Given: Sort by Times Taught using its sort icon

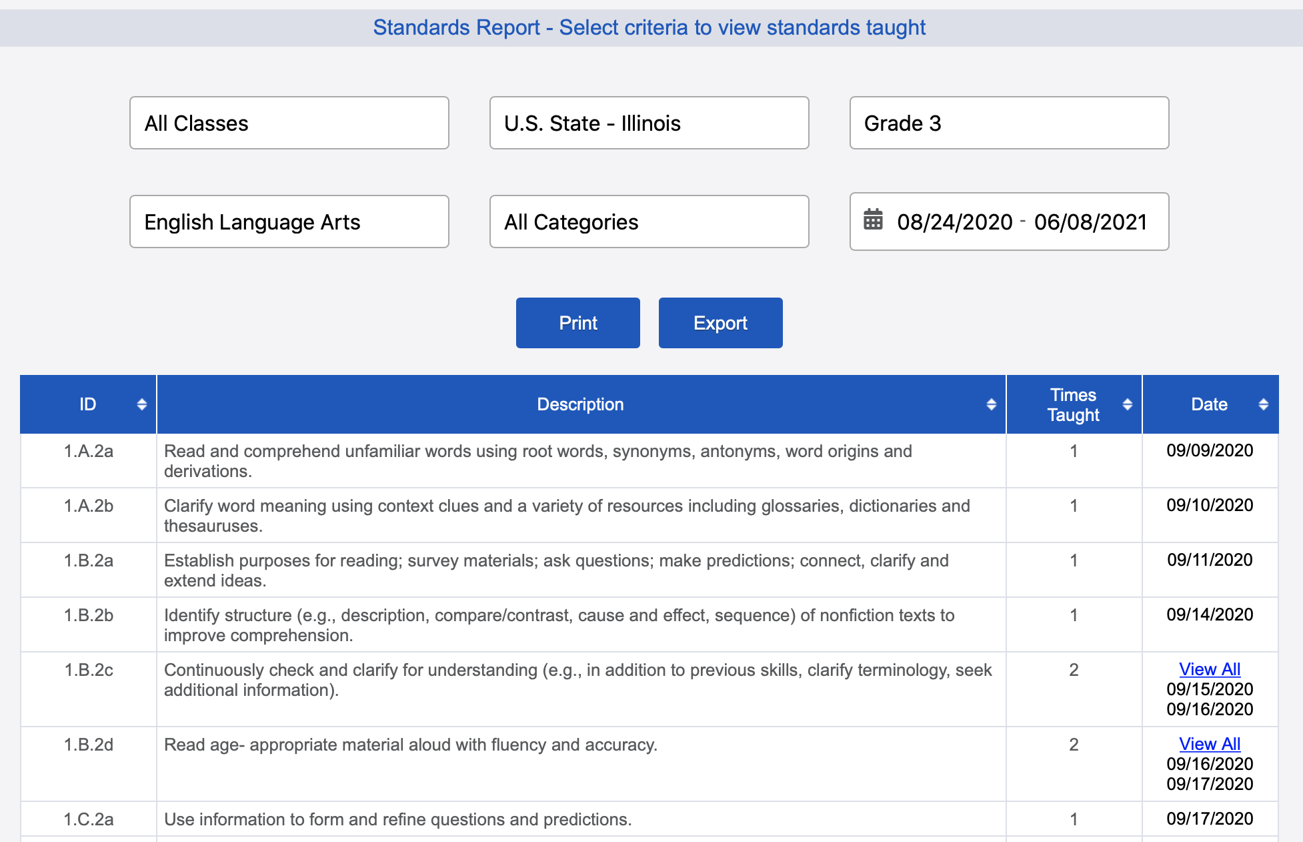Looking at the screenshot, I should coord(1127,404).
